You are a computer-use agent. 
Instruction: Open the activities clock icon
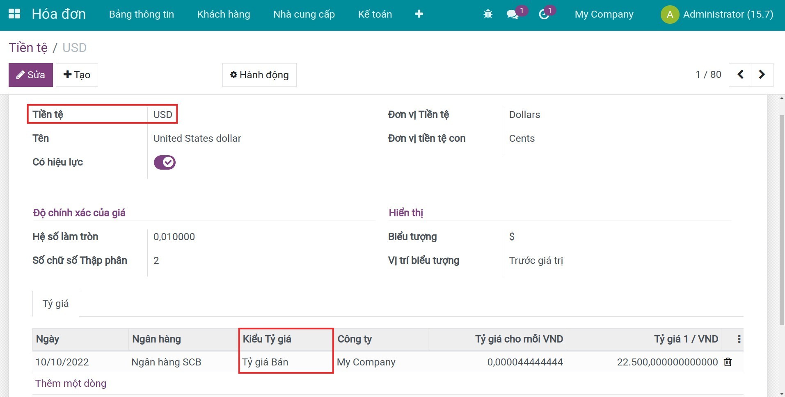[x=545, y=14]
